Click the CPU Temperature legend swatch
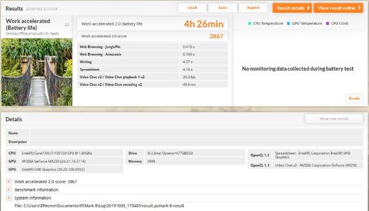369x211 pixels. [250, 23]
